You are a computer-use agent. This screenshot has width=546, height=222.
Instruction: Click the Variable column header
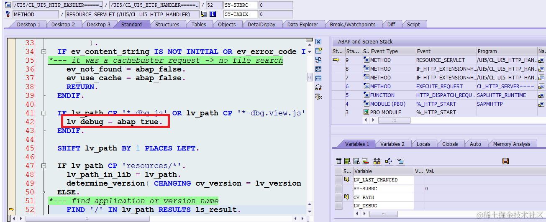[383, 171]
